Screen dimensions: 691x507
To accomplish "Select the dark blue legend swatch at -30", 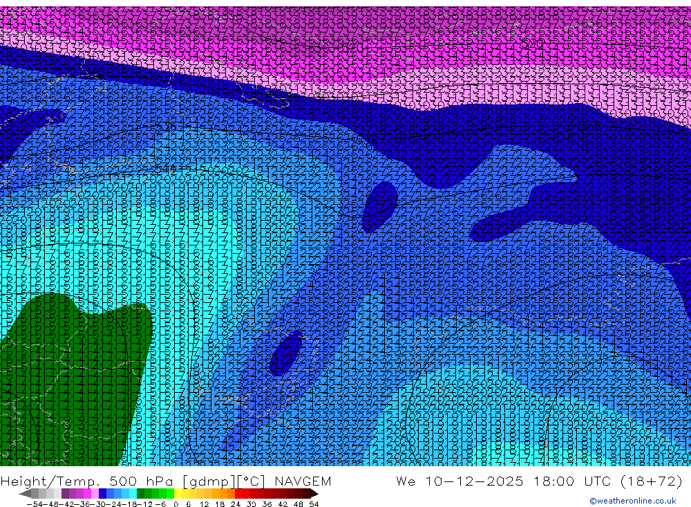I will pos(102,493).
